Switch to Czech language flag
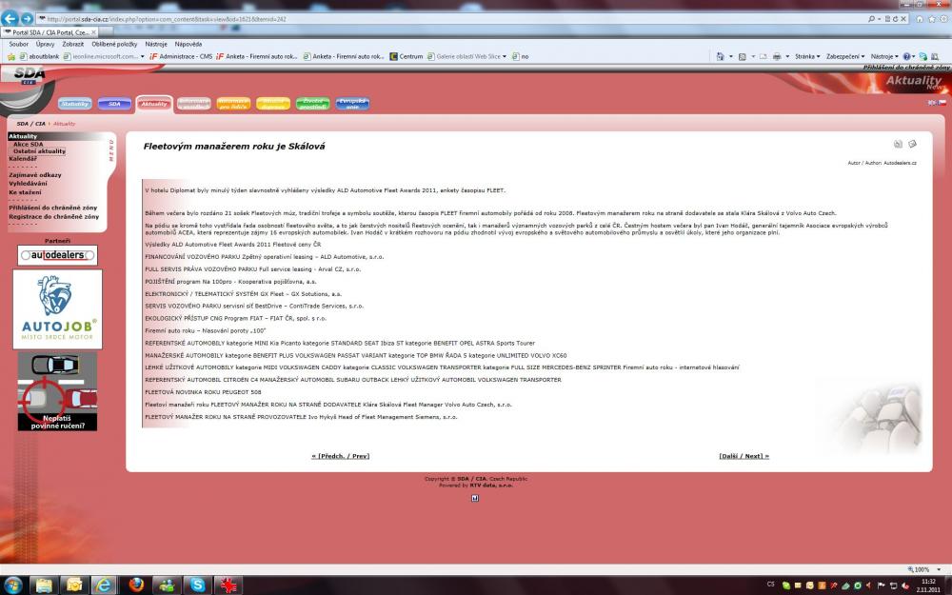Viewport: 952px width, 595px height. click(x=942, y=103)
